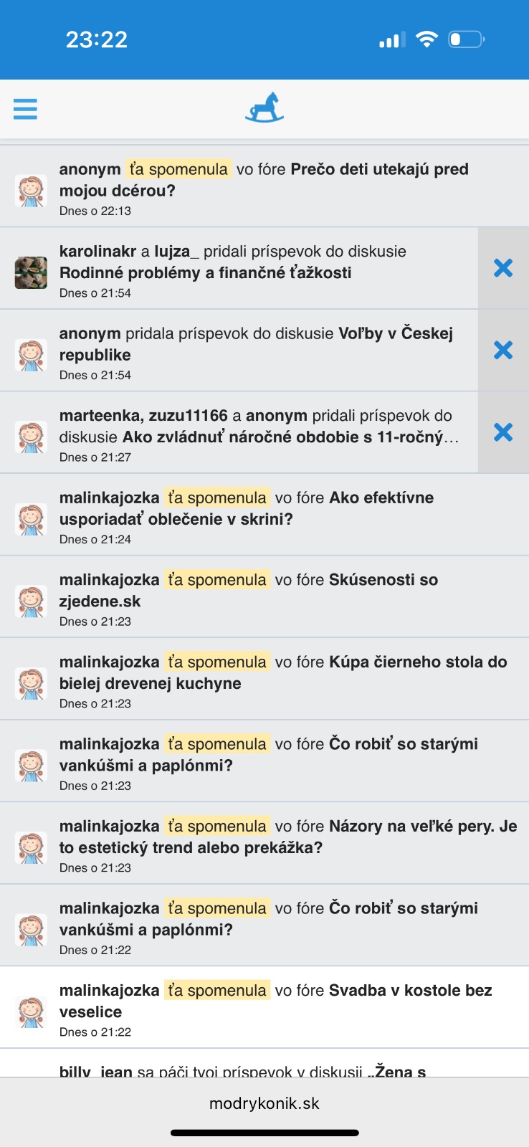Image resolution: width=529 pixels, height=1147 pixels.
Task: Tap avatar beside Svadba v kostole notification
Action: [31, 1012]
